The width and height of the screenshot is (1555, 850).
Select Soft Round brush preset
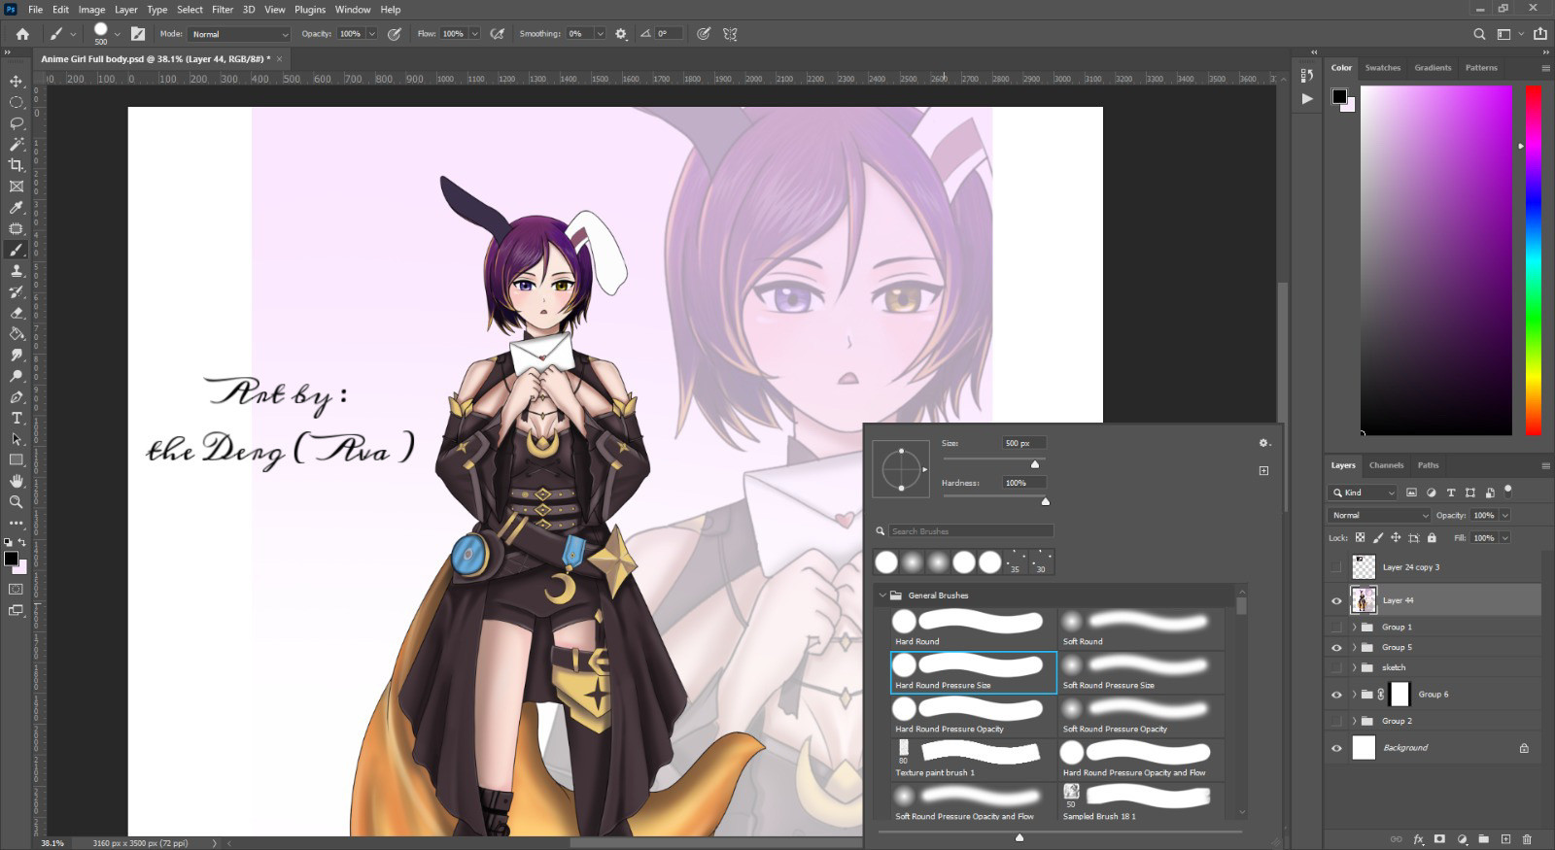(x=1141, y=628)
